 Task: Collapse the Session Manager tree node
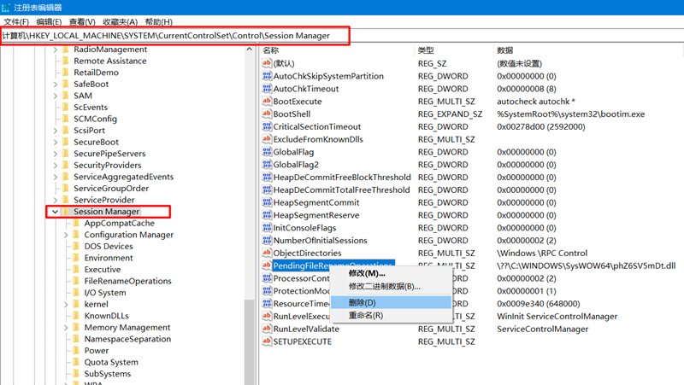point(55,212)
